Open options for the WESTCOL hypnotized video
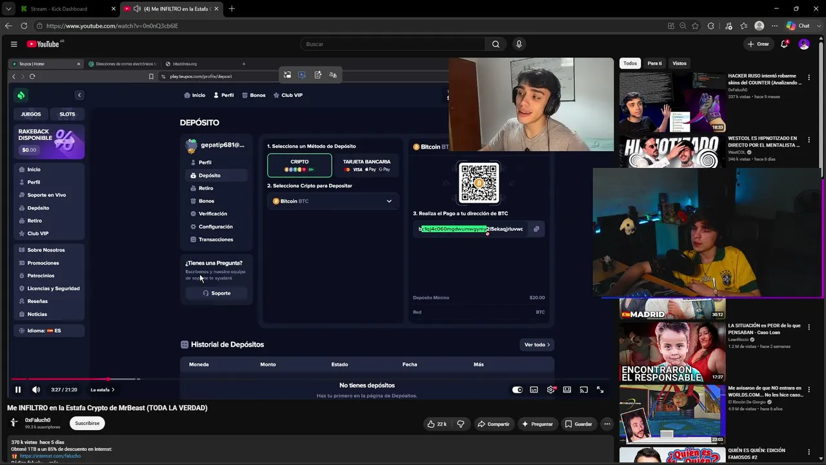Image resolution: width=826 pixels, height=465 pixels. point(809,139)
